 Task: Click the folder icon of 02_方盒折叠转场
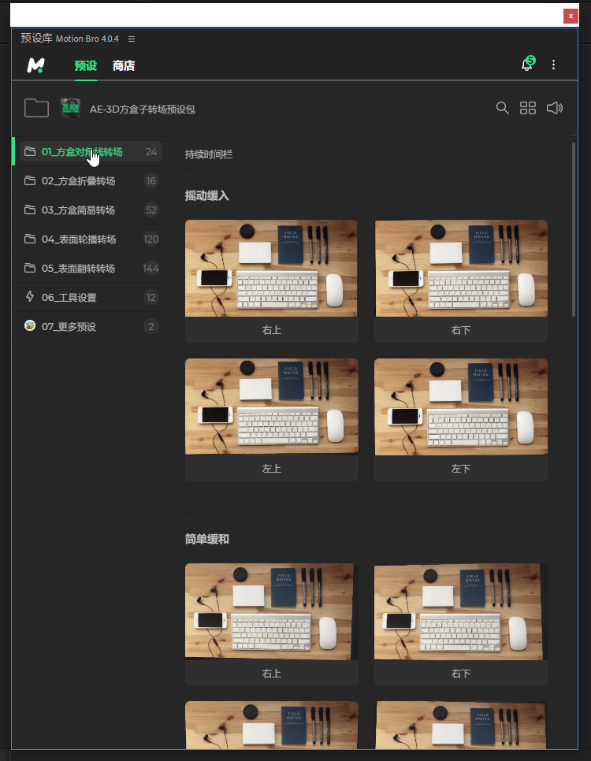30,180
